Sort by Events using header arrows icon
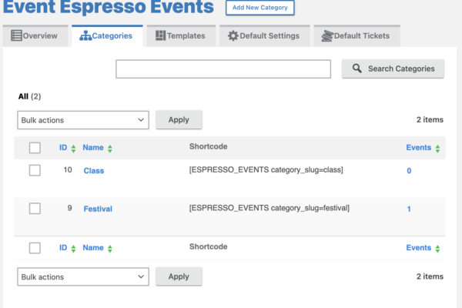The height and width of the screenshot is (308, 462). [437, 148]
